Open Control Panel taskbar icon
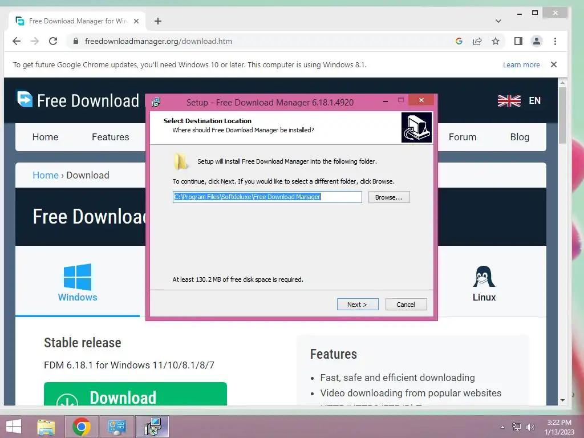 [x=116, y=427]
